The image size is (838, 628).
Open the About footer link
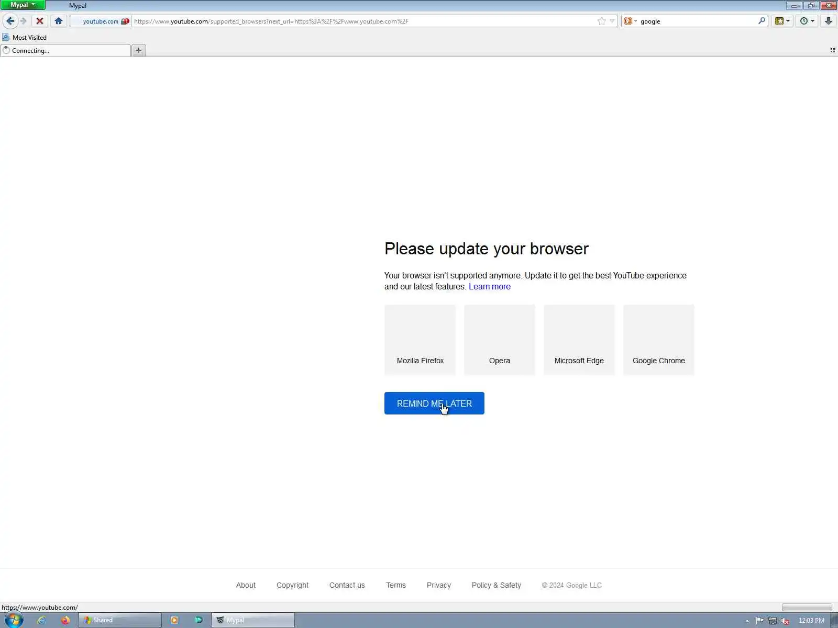coord(246,585)
